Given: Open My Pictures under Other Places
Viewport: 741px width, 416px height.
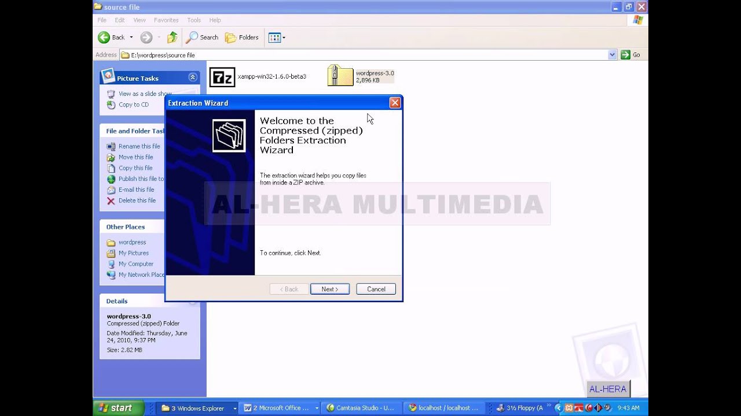Looking at the screenshot, I should tap(134, 253).
